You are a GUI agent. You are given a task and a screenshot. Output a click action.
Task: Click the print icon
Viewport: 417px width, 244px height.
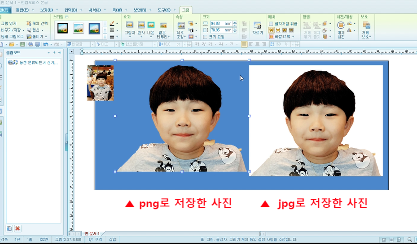31,44
